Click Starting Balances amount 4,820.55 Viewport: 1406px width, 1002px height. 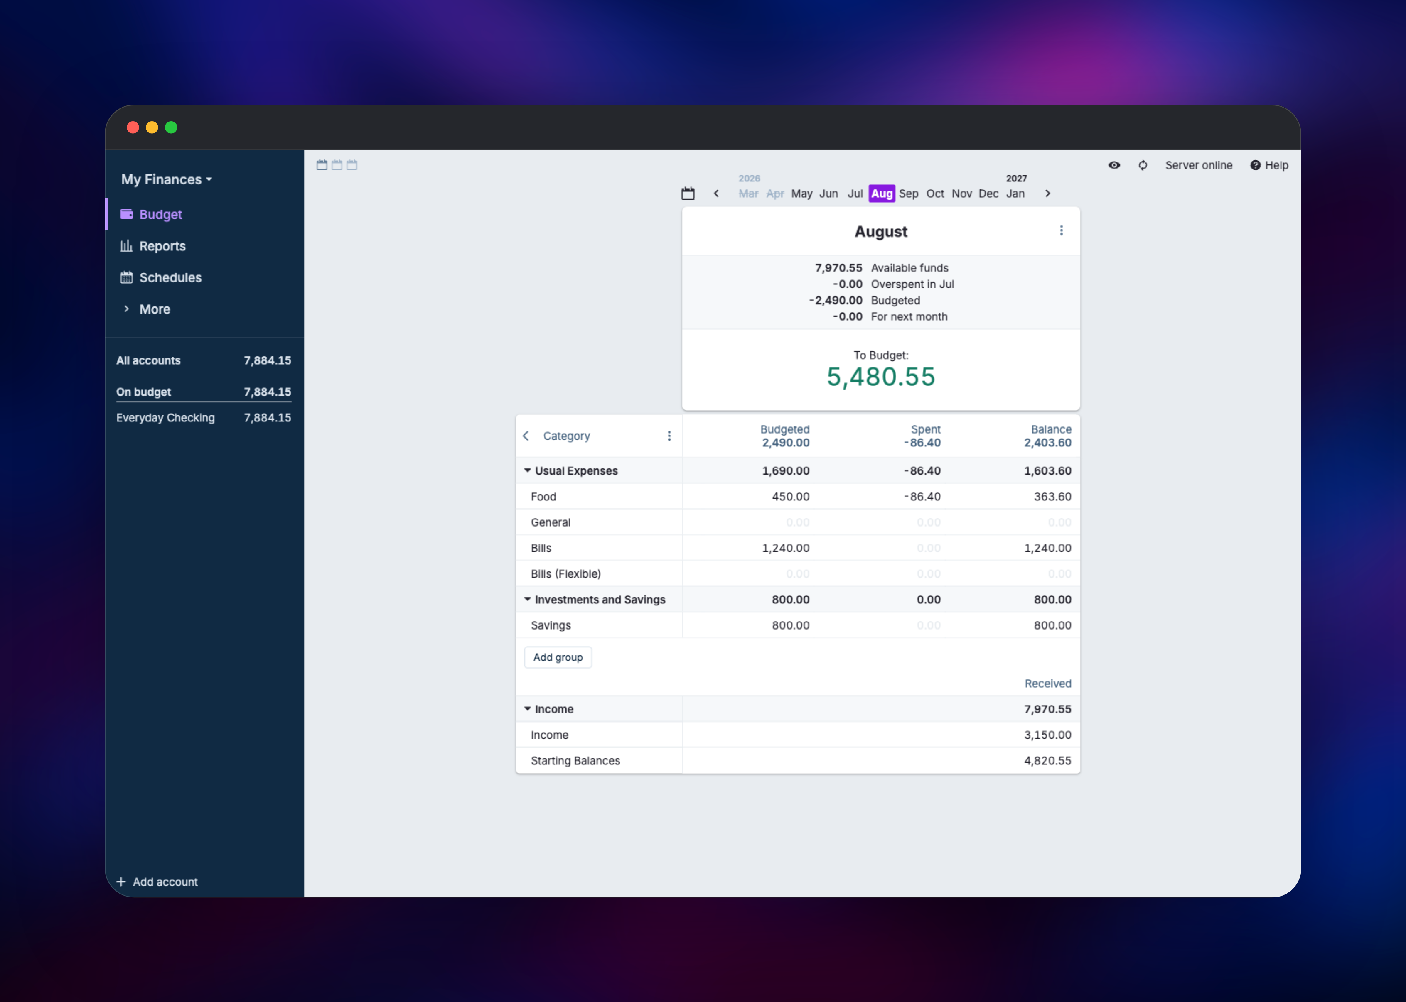pos(1047,761)
